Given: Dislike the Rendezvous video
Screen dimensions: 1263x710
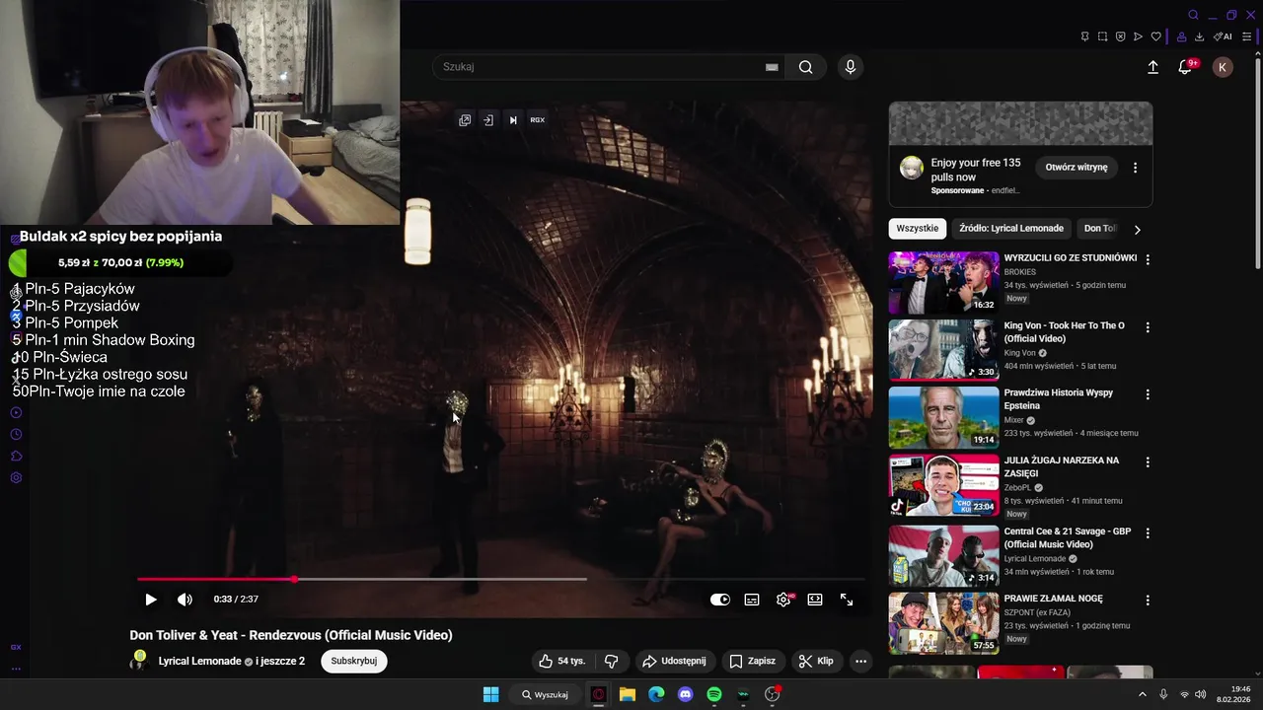Looking at the screenshot, I should (x=612, y=661).
